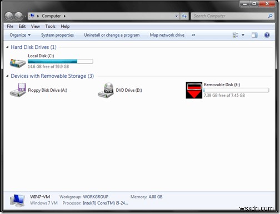Click the Floppy Disk Drive (A:) label

tap(48, 90)
